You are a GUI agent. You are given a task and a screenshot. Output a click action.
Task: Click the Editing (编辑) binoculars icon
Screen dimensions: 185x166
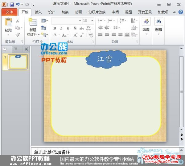158,22
